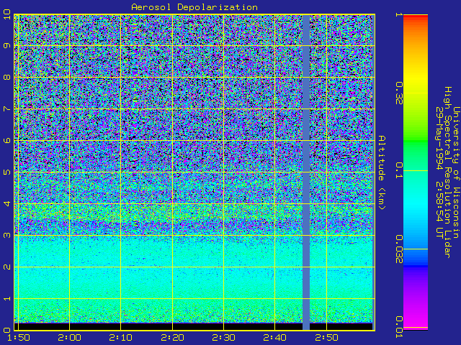Image resolution: width=461 pixels, height=345 pixels.
Task: Click the 2:10 time axis label
Action: click(x=120, y=338)
